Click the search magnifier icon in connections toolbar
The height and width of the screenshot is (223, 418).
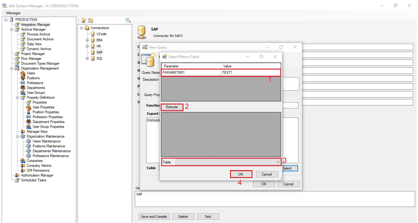128,20
